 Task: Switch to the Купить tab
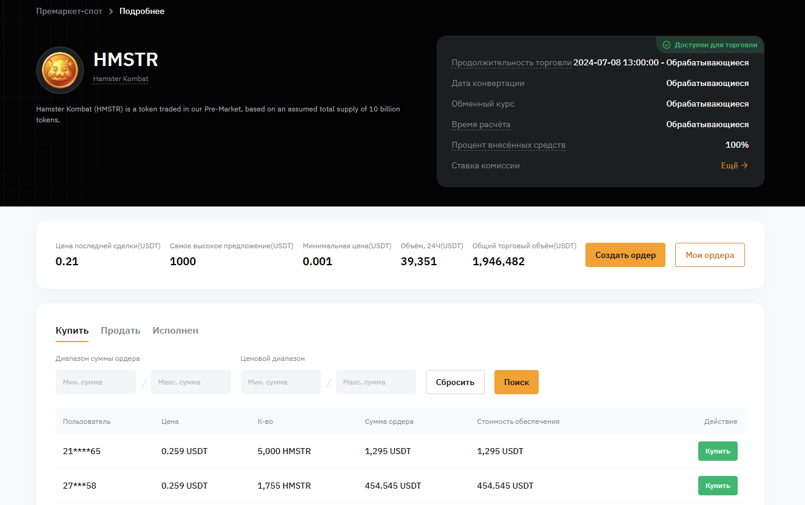[x=72, y=331]
